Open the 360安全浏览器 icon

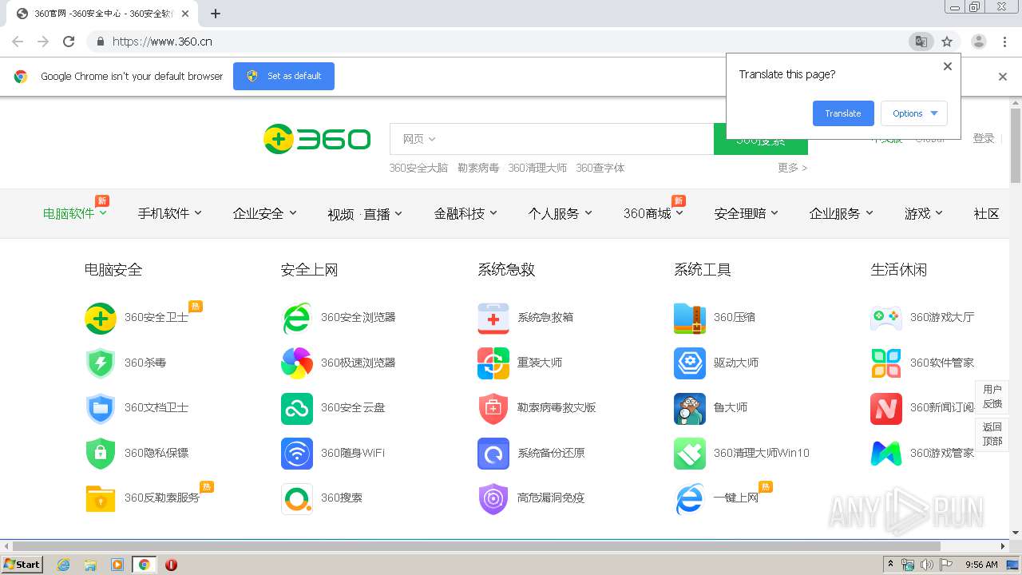(x=297, y=318)
